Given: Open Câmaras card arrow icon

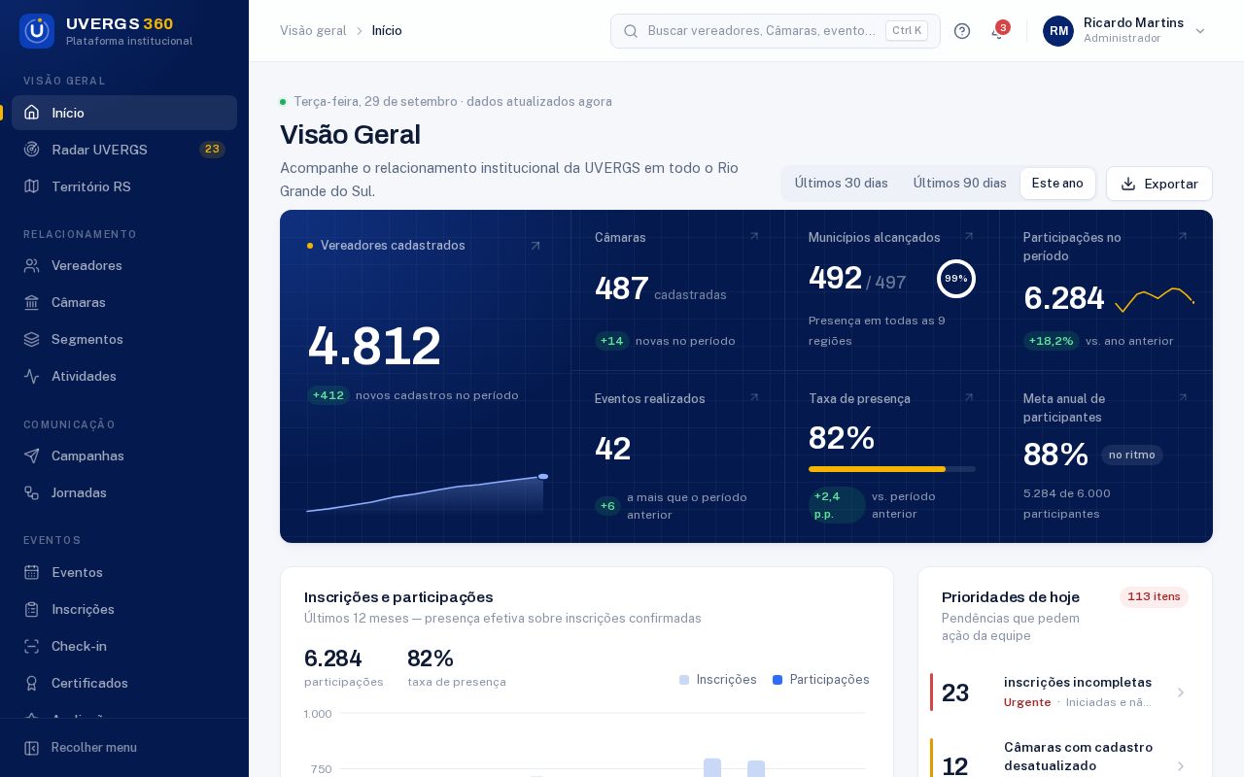Looking at the screenshot, I should tap(754, 236).
